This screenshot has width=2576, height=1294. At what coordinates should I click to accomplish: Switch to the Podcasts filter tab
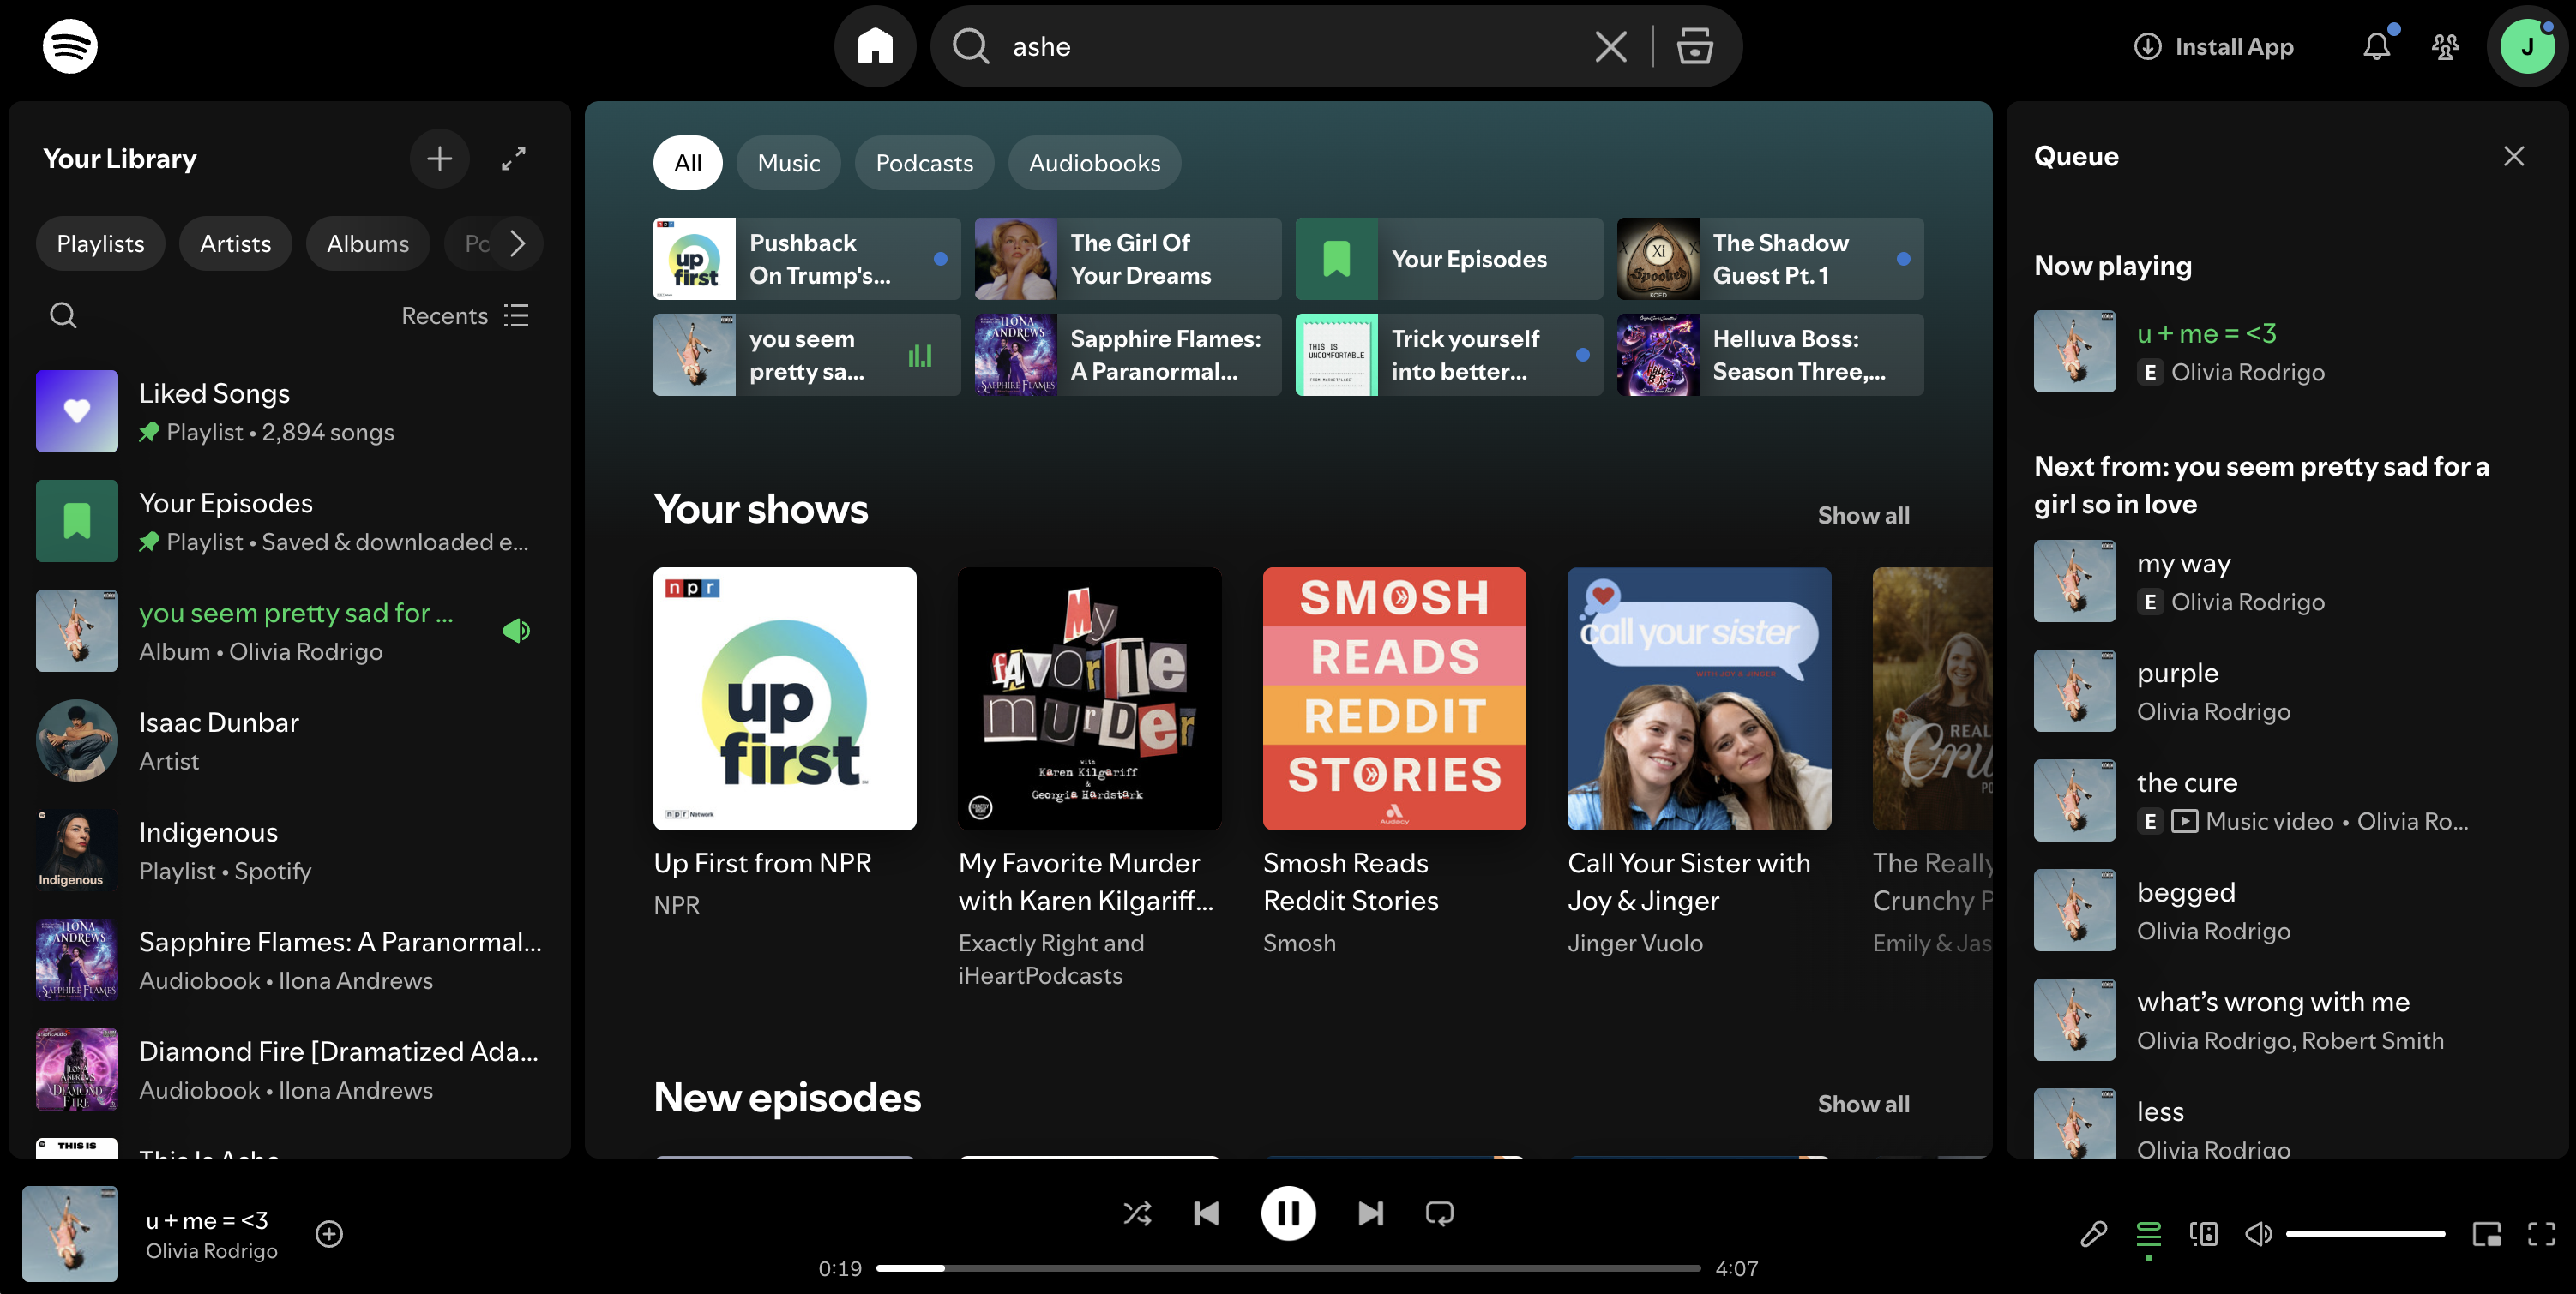[x=924, y=163]
